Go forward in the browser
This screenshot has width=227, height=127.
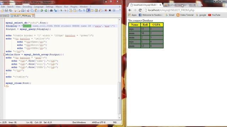pyautogui.click(x=135, y=10)
